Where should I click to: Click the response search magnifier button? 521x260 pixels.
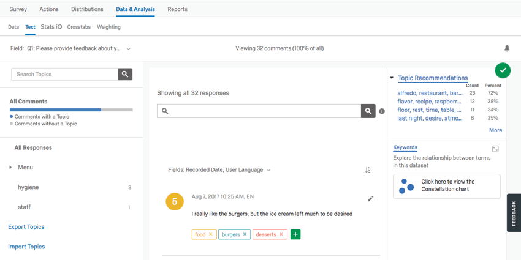coord(368,111)
